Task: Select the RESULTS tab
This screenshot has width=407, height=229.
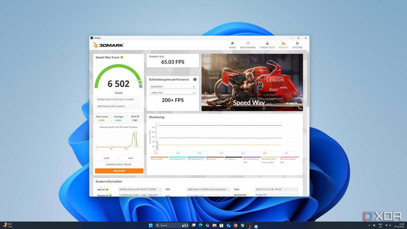Action: pos(283,45)
